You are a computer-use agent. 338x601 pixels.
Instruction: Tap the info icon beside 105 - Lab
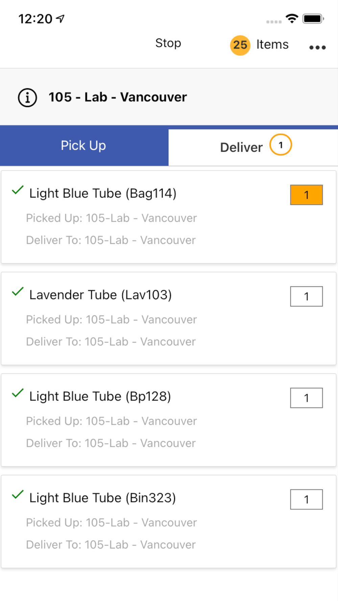[27, 98]
